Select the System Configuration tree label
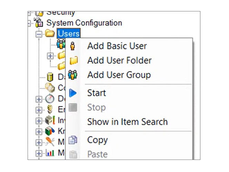Viewport: 229px width, 172px height. tap(84, 23)
